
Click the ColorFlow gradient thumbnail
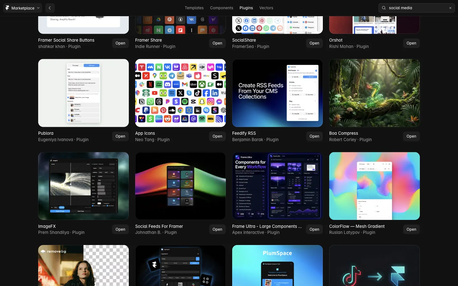point(374,186)
